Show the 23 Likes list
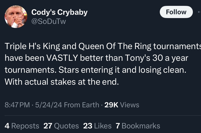Viewport: 201px width, 133px height. point(97,126)
